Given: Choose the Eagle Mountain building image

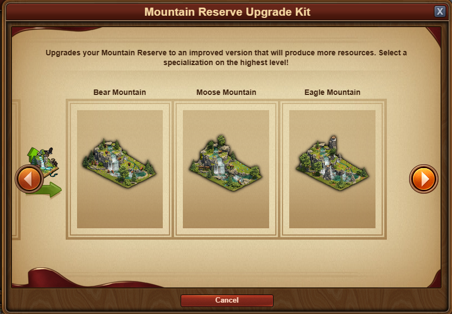Looking at the screenshot, I should click(x=332, y=164).
